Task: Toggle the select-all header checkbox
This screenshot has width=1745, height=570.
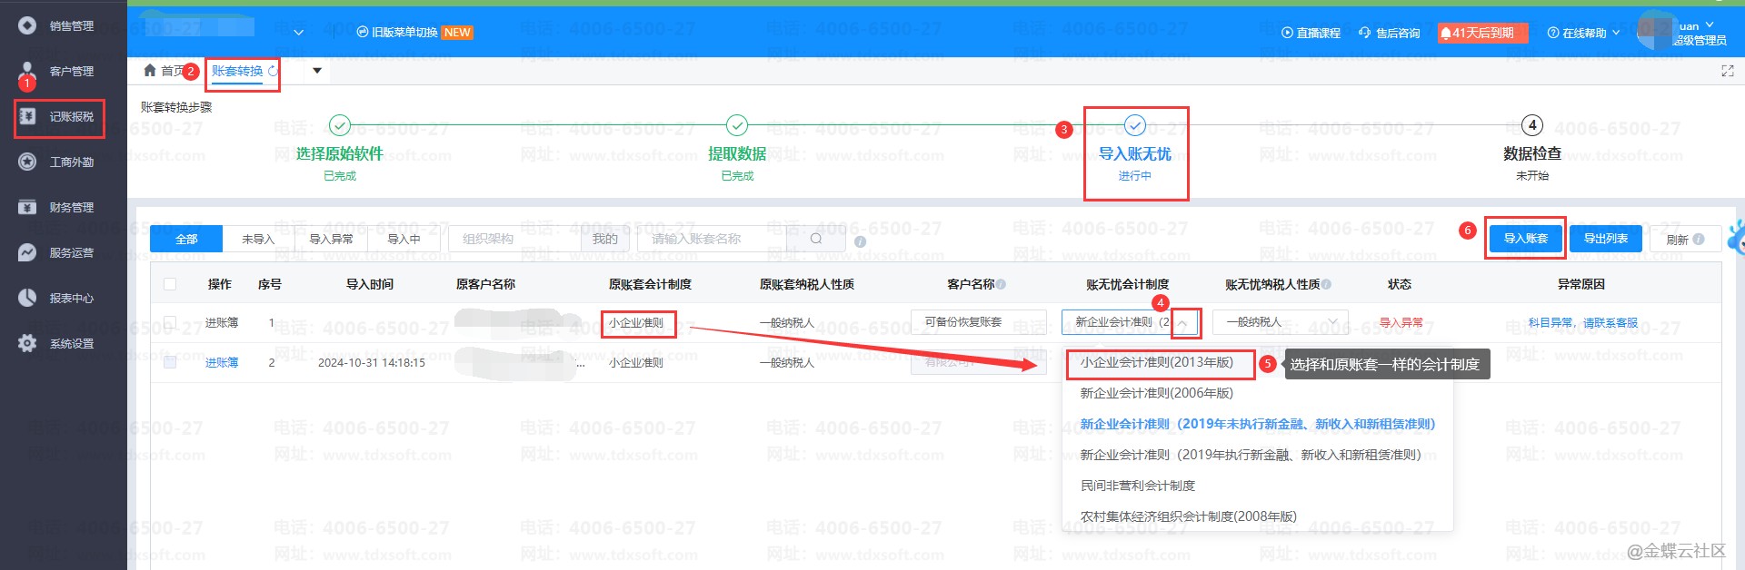Action: click(x=170, y=284)
